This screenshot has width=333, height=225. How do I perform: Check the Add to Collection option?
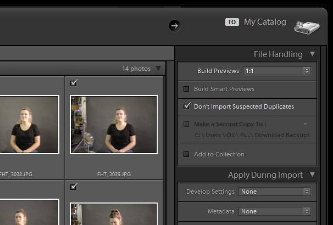187,154
